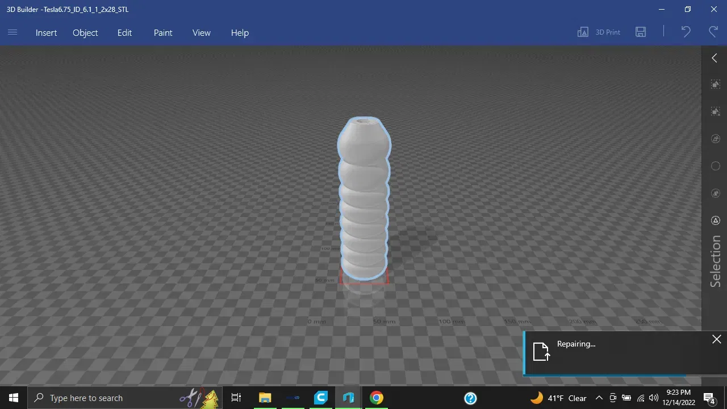Select the spiral 3D model in viewport
This screenshot has height=409, width=727.
point(364,199)
